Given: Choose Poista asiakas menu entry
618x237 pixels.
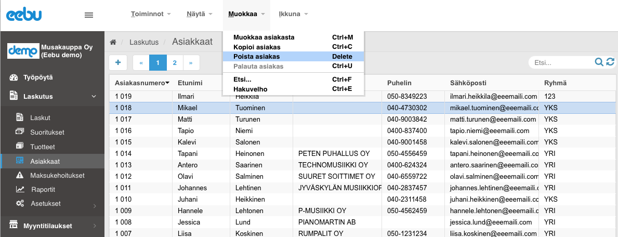Looking at the screenshot, I should 293,57.
